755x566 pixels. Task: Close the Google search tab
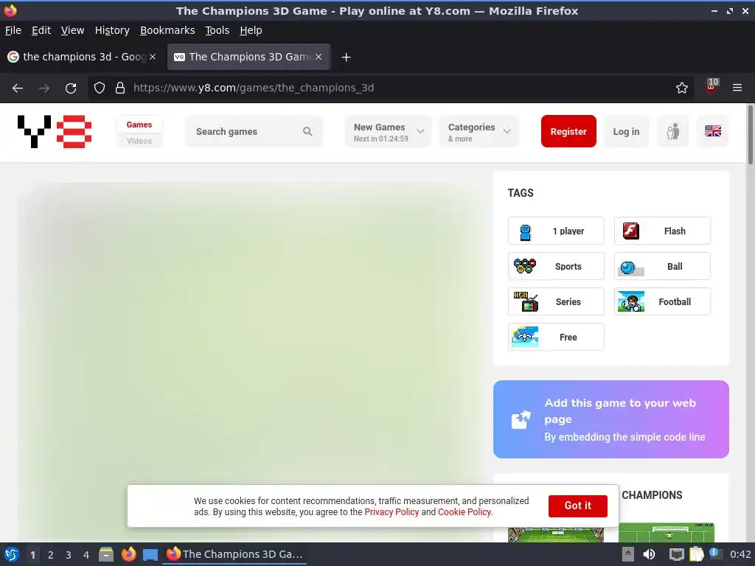(152, 57)
